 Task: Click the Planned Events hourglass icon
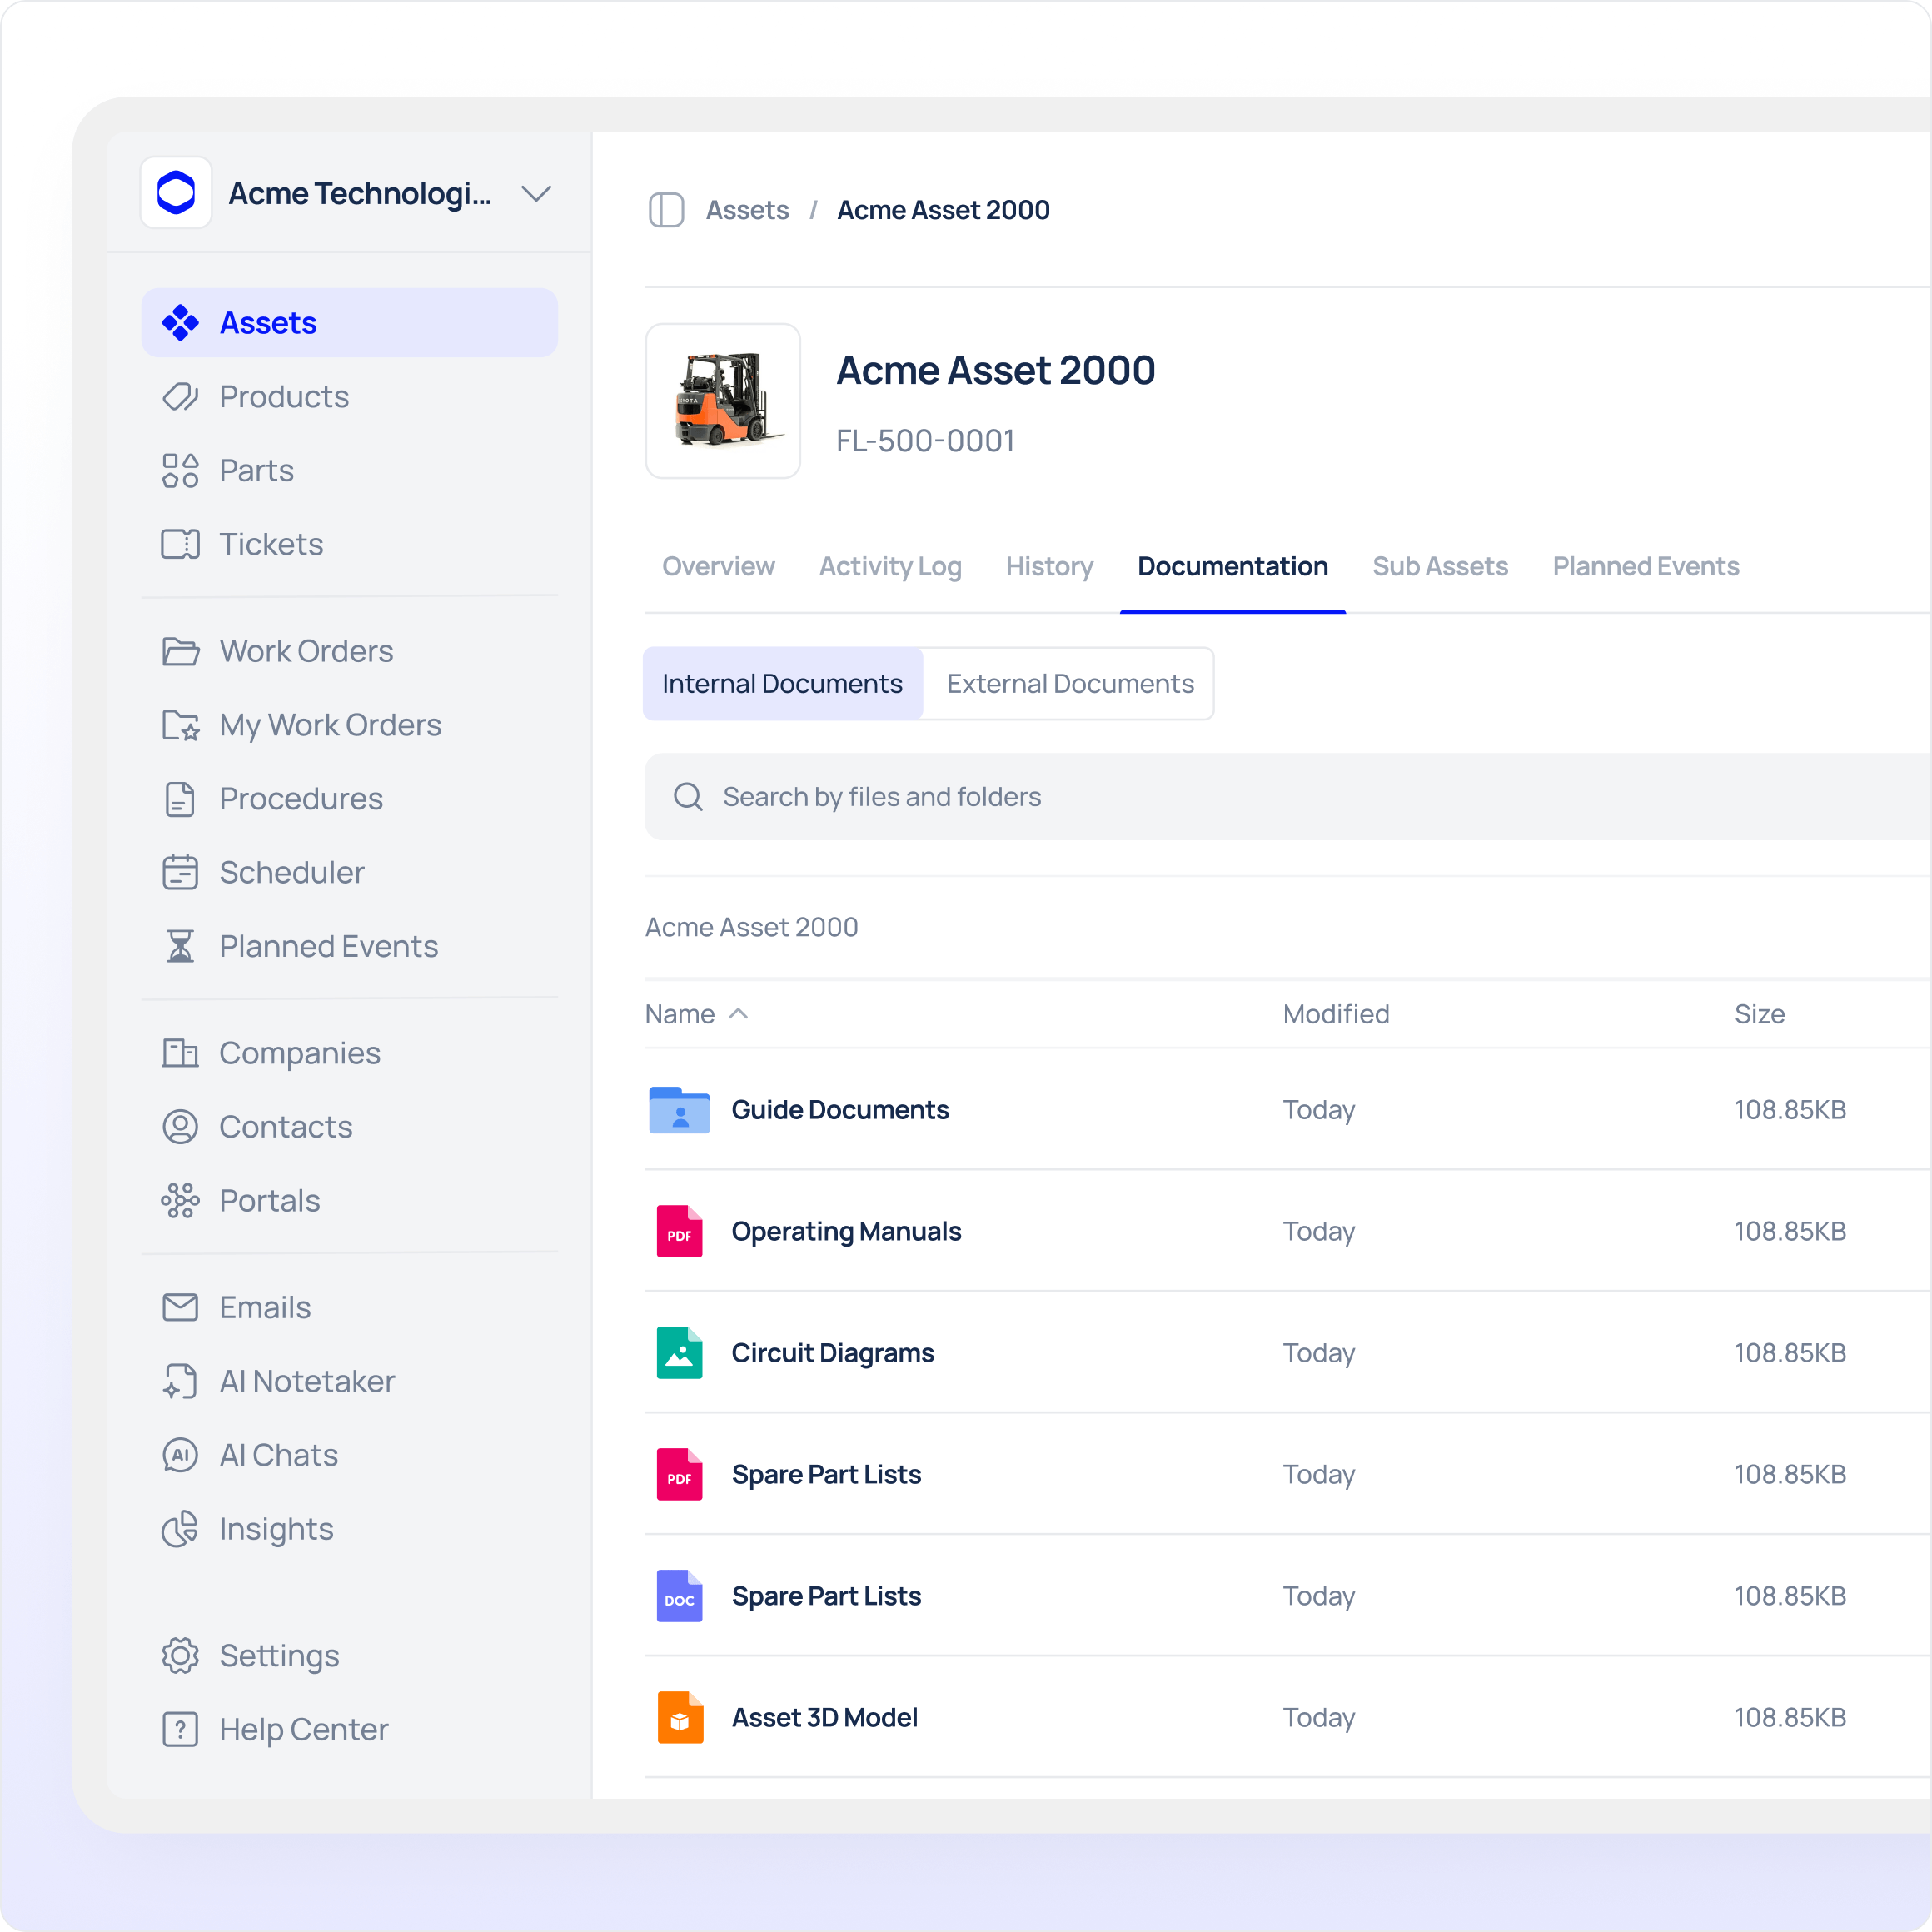coord(180,946)
